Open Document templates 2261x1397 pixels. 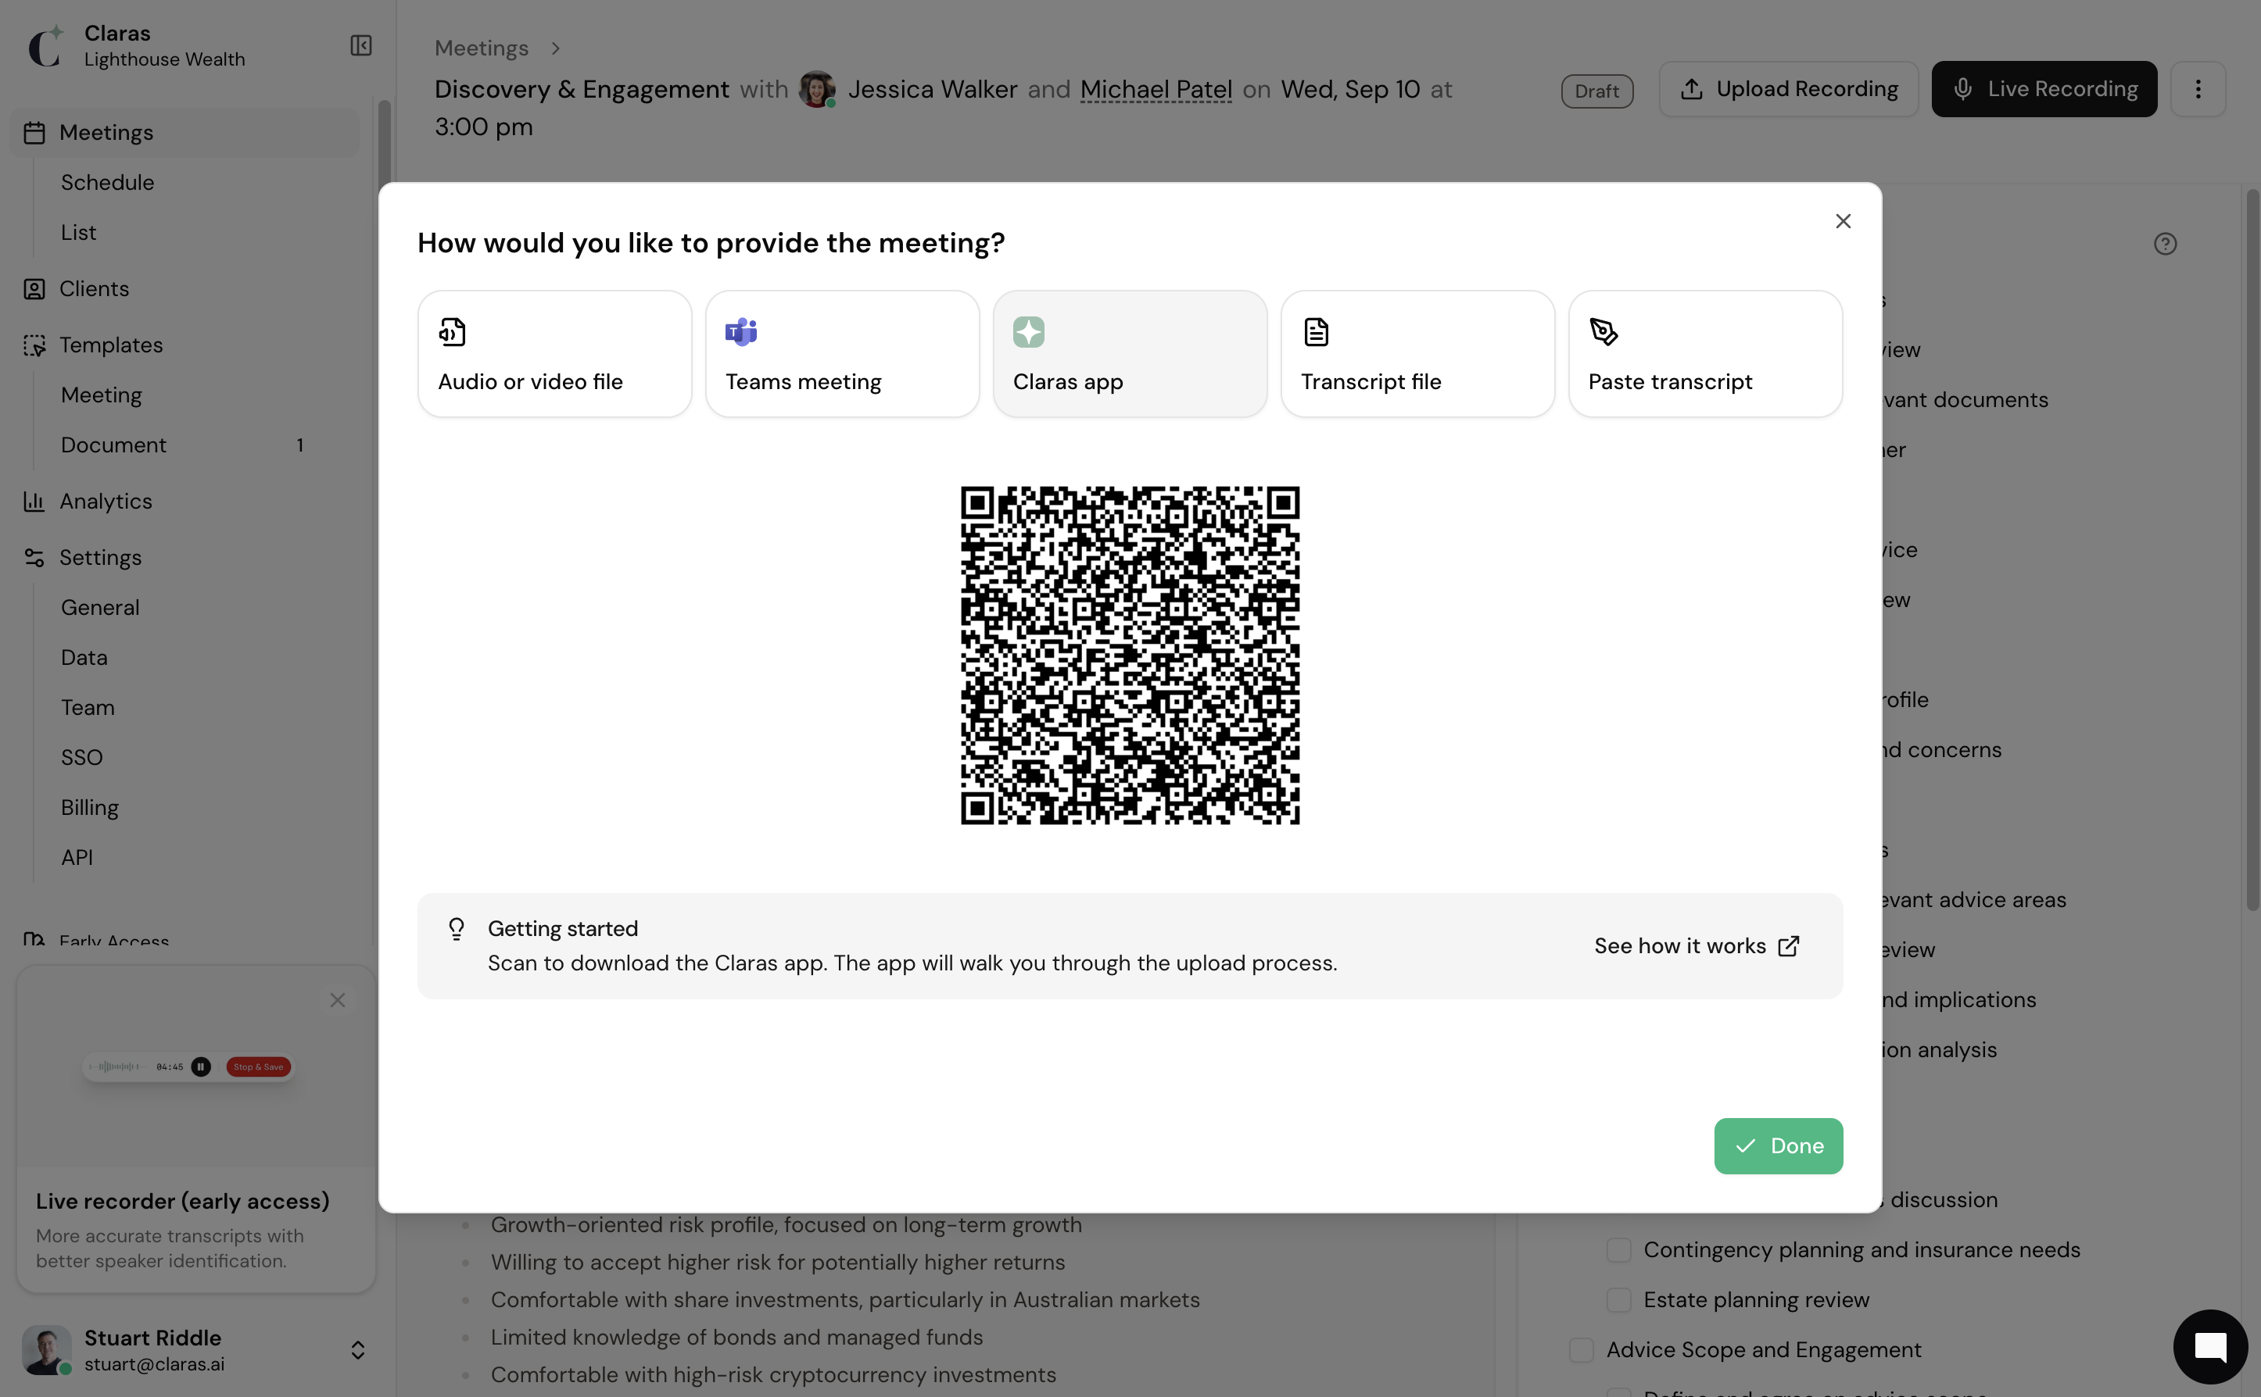pyautogui.click(x=113, y=445)
